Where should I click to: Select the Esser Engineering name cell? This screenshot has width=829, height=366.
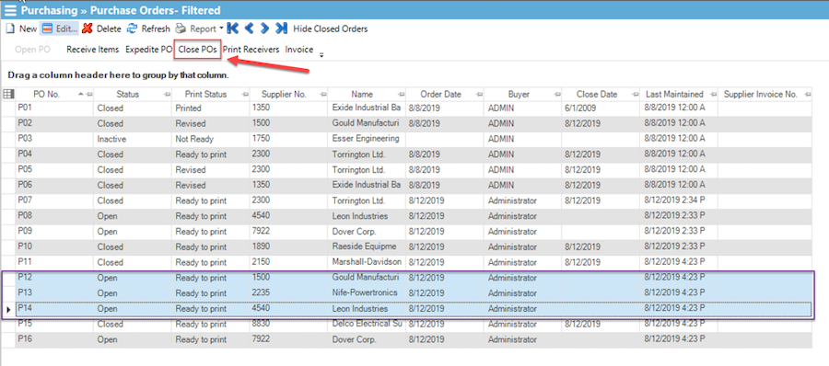pos(367,139)
